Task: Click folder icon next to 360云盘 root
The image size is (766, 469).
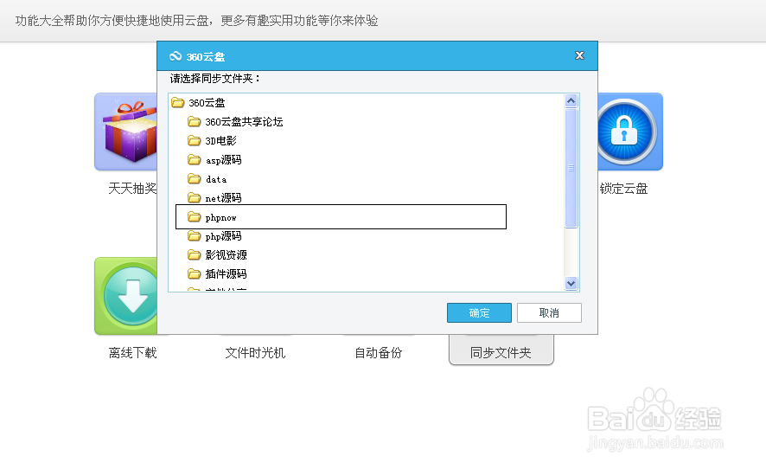Action: pyautogui.click(x=178, y=102)
